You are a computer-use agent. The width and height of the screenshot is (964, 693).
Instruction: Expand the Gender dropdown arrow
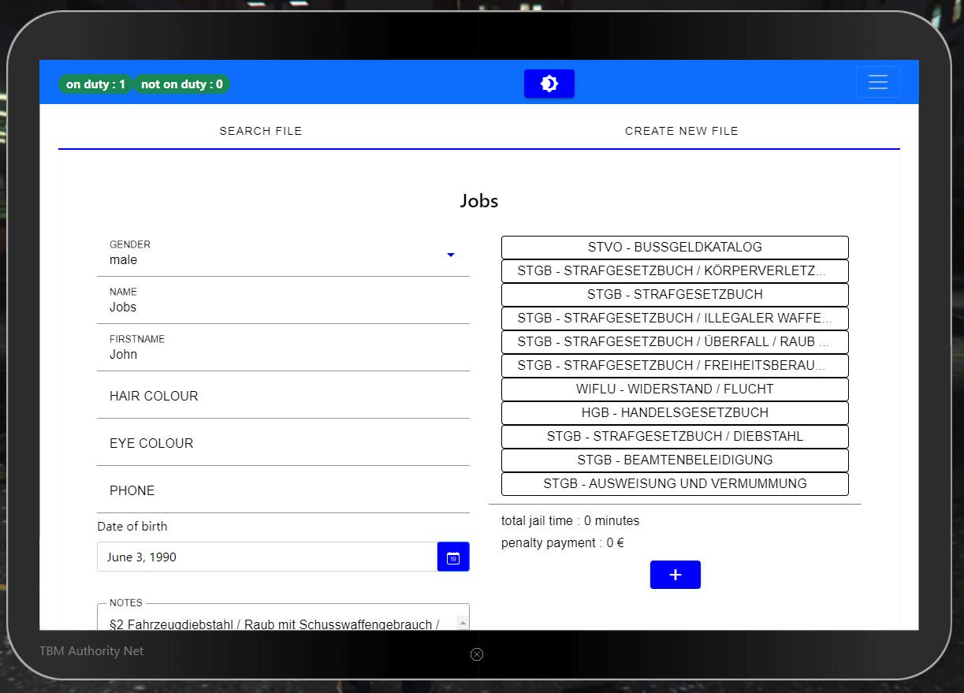coord(451,255)
